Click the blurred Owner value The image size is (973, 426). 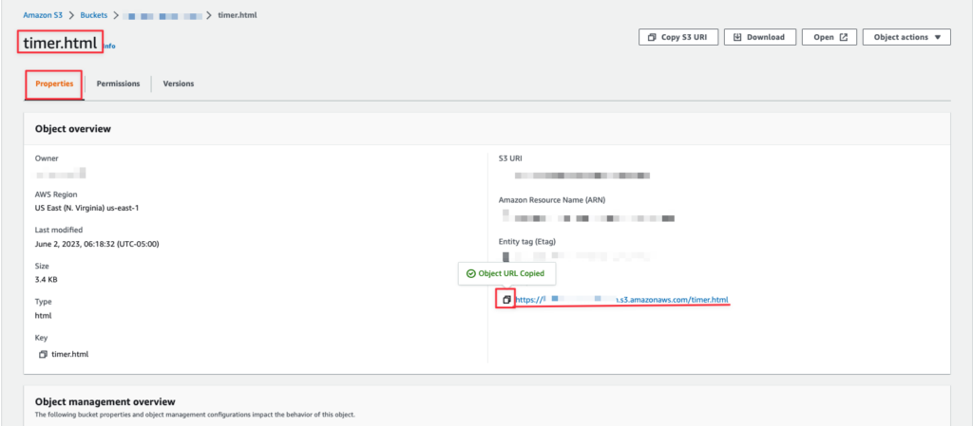pyautogui.click(x=60, y=172)
